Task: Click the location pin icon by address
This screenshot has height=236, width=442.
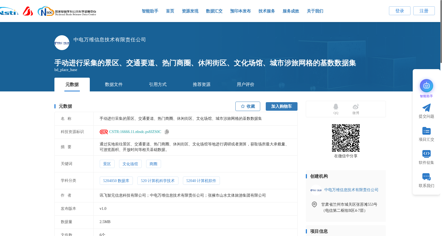Action: pos(314,204)
